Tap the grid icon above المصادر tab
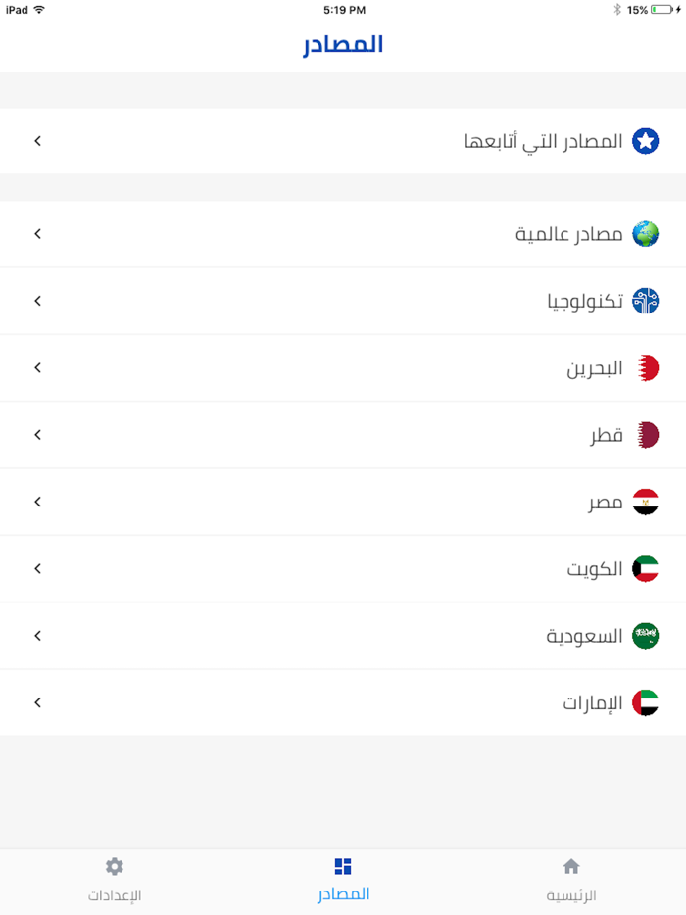Image resolution: width=686 pixels, height=915 pixels. coord(343,866)
